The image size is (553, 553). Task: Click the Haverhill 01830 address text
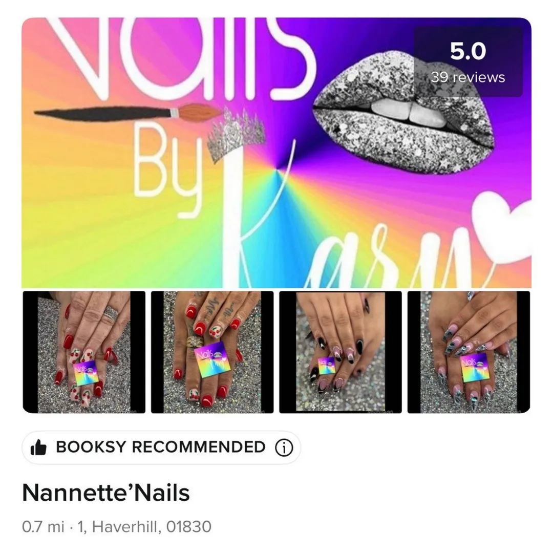[144, 526]
